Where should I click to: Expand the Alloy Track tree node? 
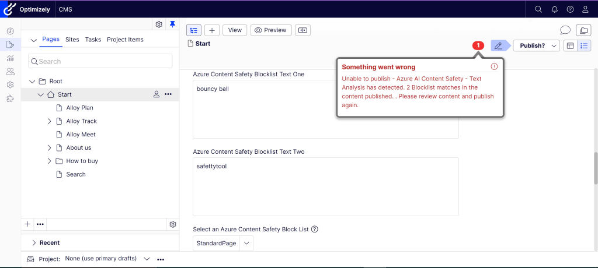pyautogui.click(x=49, y=121)
